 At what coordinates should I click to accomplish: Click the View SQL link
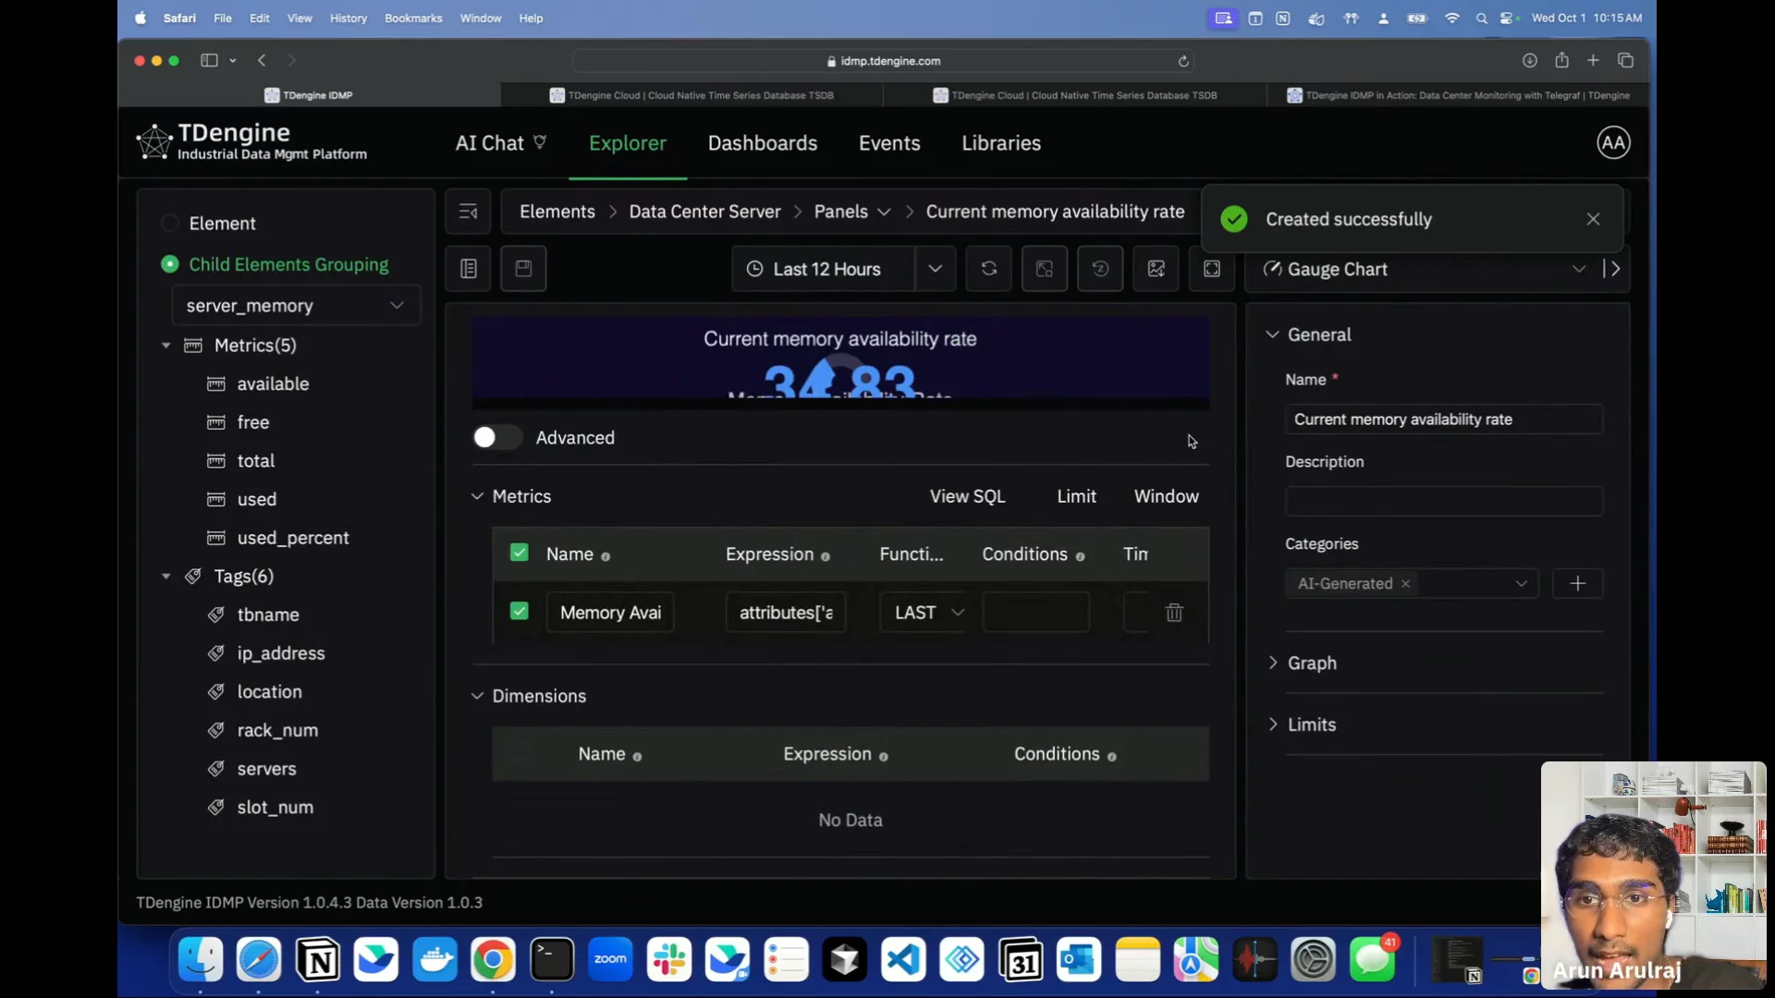967,496
